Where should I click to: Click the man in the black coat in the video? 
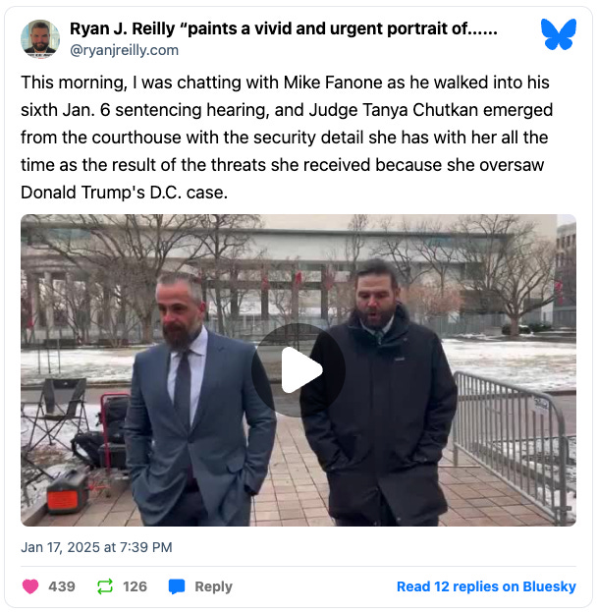tap(378, 394)
